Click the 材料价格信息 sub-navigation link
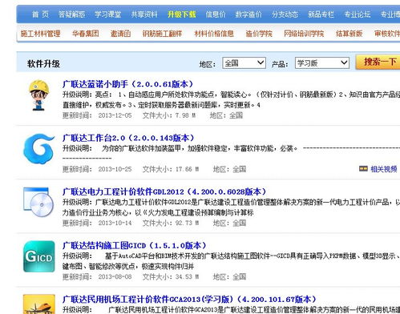 click(x=214, y=34)
